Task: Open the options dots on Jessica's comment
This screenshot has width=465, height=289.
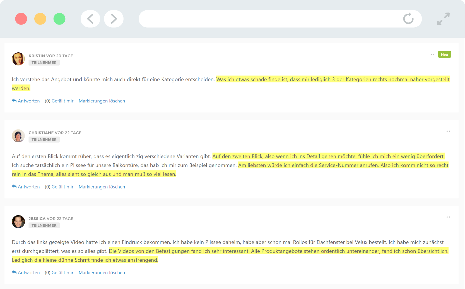Action: coord(448,217)
